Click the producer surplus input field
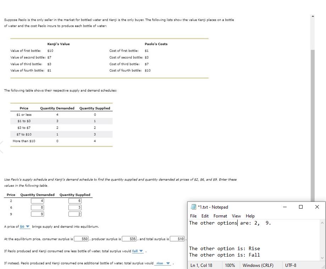 [129, 239]
